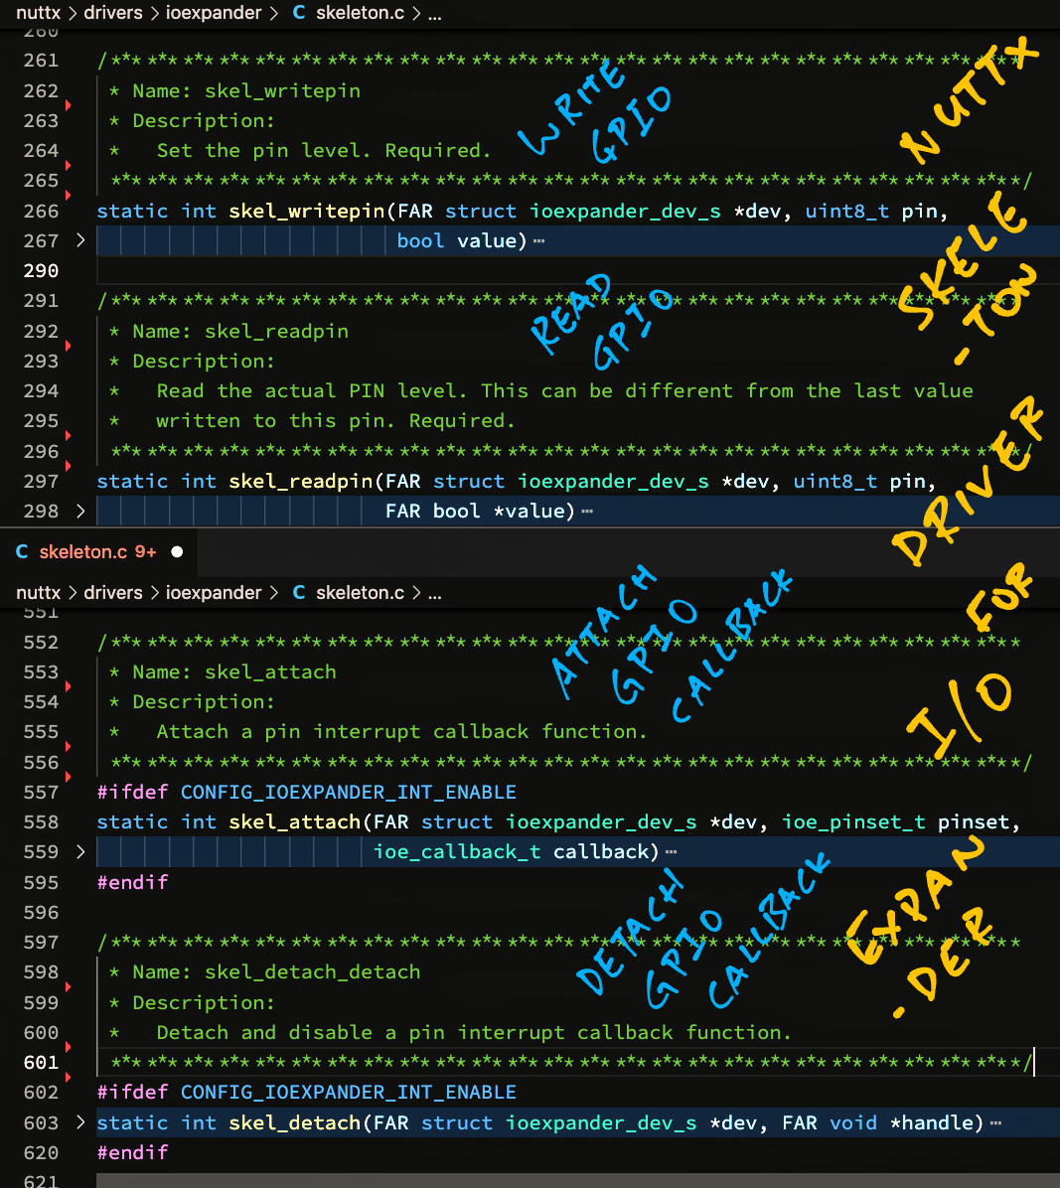This screenshot has height=1188, width=1060.
Task: Expand folded skel_readpin body at line 298
Action: point(81,512)
